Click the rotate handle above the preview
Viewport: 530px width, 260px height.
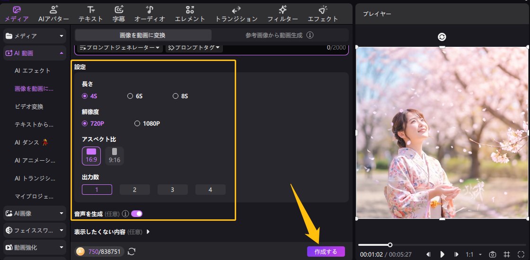442,37
